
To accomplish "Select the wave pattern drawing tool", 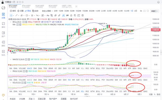I will [37, 15].
